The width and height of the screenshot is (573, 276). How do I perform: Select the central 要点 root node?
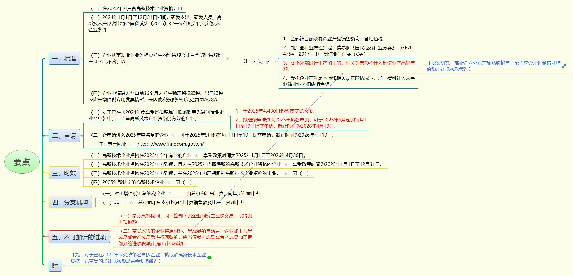pos(22,162)
